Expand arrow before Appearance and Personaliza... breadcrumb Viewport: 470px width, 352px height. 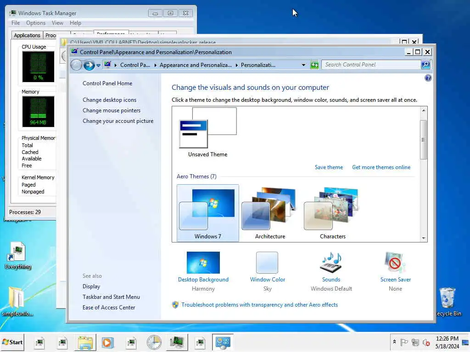pos(155,65)
